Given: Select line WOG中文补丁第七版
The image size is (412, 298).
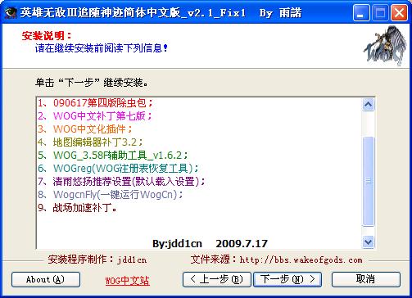Looking at the screenshot, I should 95,116.
